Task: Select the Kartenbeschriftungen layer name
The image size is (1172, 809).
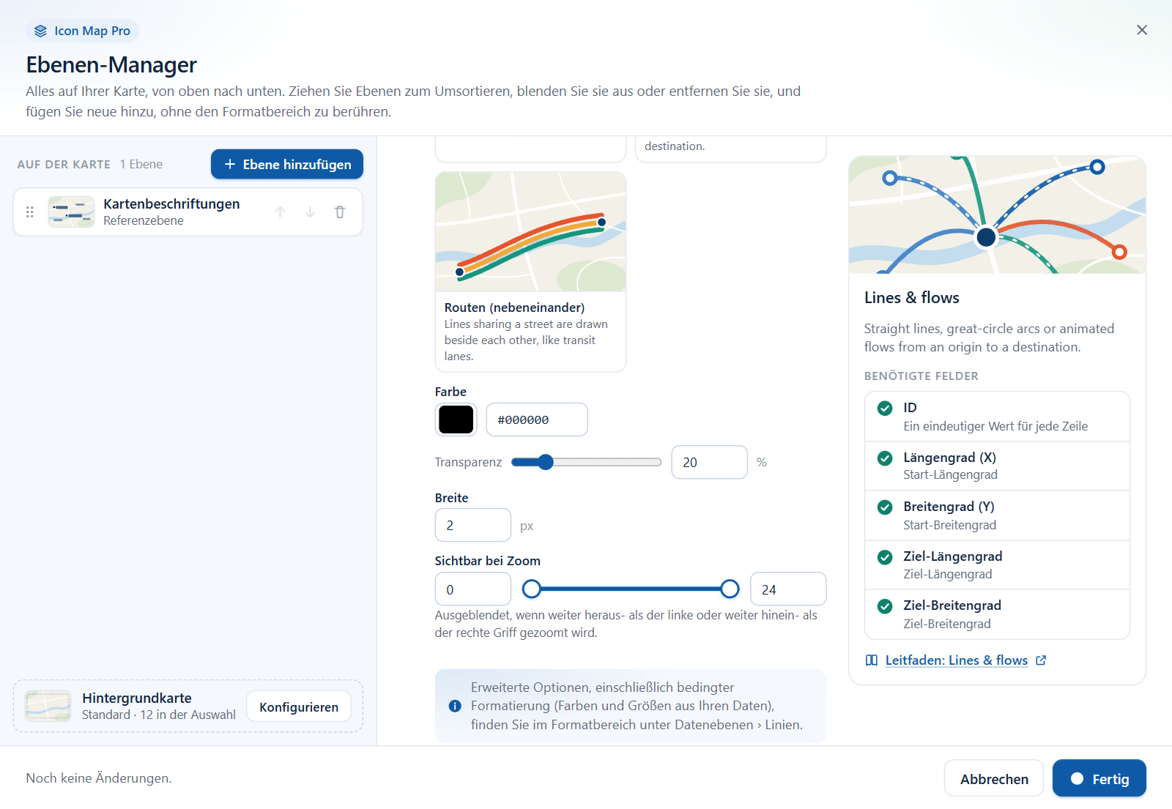Action: click(171, 204)
